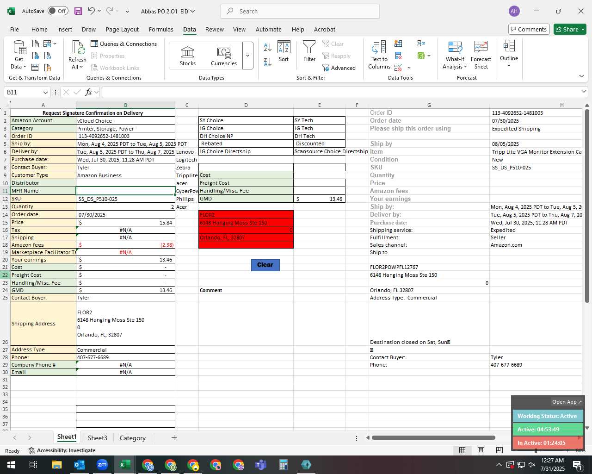The width and height of the screenshot is (592, 474).
Task: Click the Forecast Sheet button
Action: [x=481, y=55]
